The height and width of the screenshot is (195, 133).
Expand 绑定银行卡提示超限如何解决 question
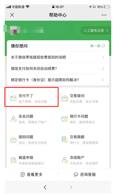[x=58, y=80]
